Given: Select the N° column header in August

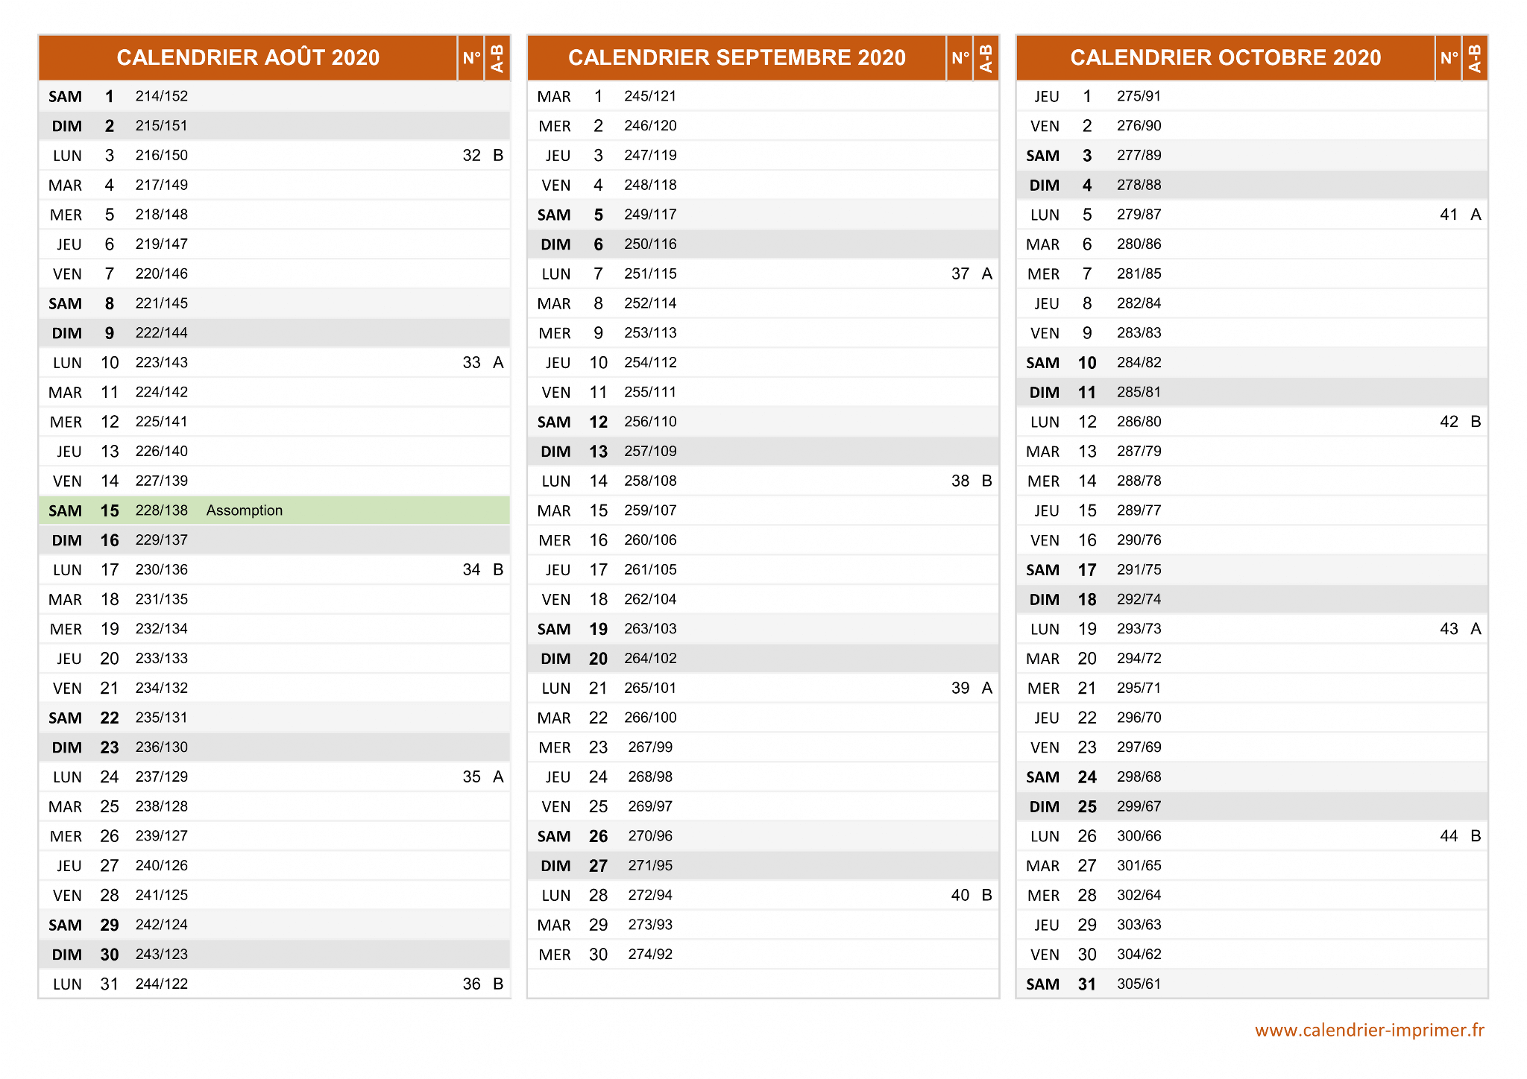Looking at the screenshot, I should (471, 57).
